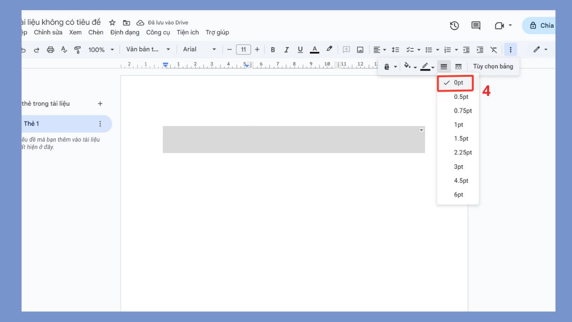The width and height of the screenshot is (572, 322).
Task: Increase the paragraph indent
Action: click(x=480, y=50)
